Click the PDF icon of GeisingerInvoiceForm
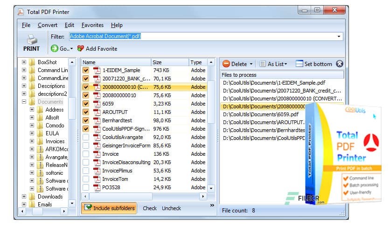 tap(97, 146)
